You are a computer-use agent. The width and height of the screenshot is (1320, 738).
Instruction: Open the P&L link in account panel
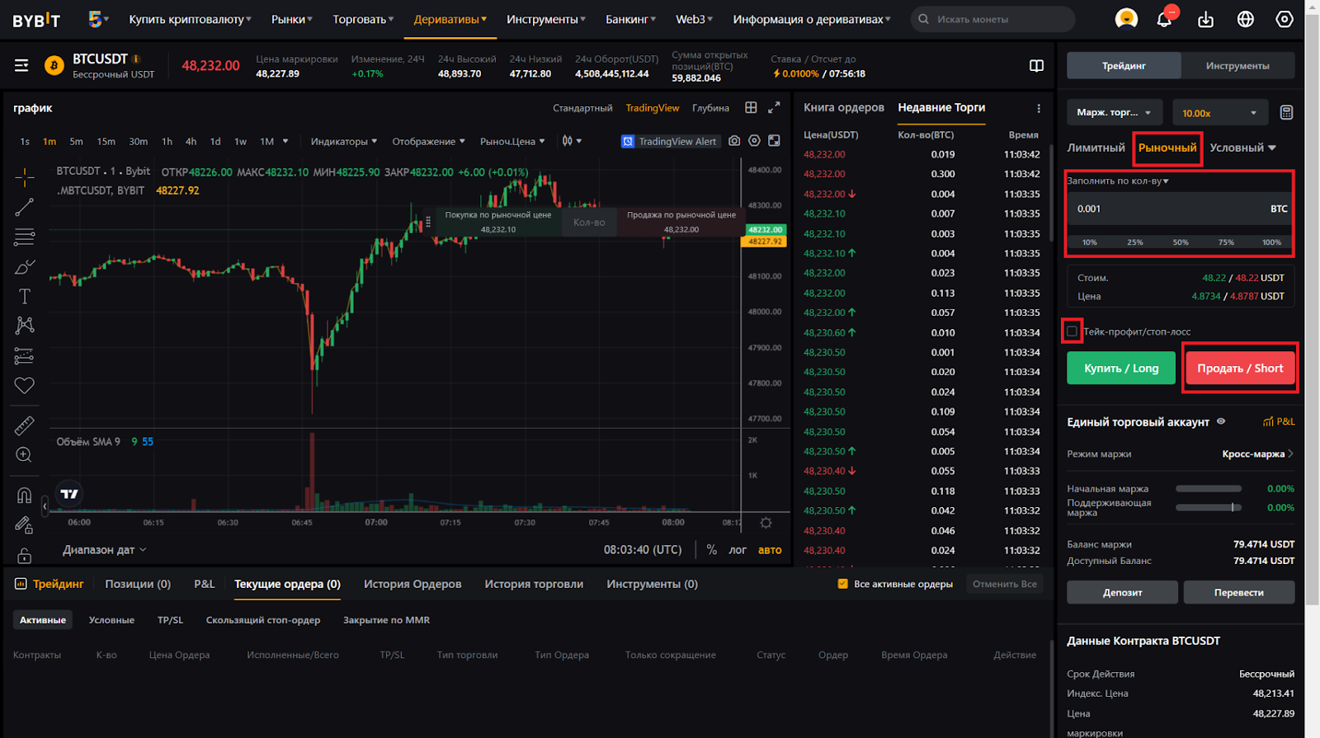[1279, 421]
